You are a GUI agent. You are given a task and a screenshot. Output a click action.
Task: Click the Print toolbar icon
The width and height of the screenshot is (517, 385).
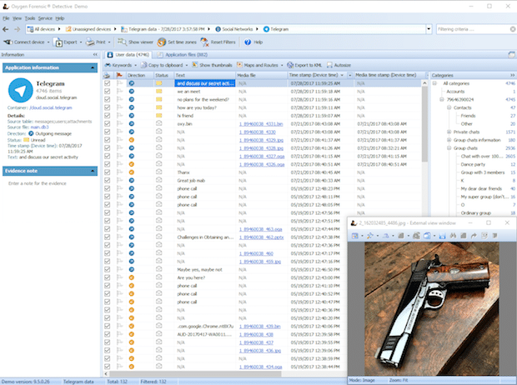pyautogui.click(x=90, y=42)
